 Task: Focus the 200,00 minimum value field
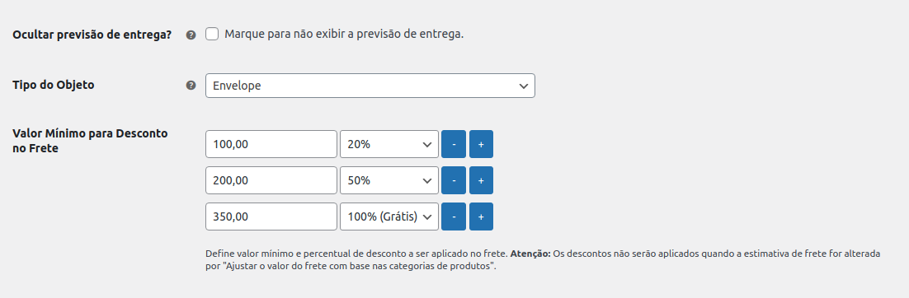pyautogui.click(x=271, y=180)
